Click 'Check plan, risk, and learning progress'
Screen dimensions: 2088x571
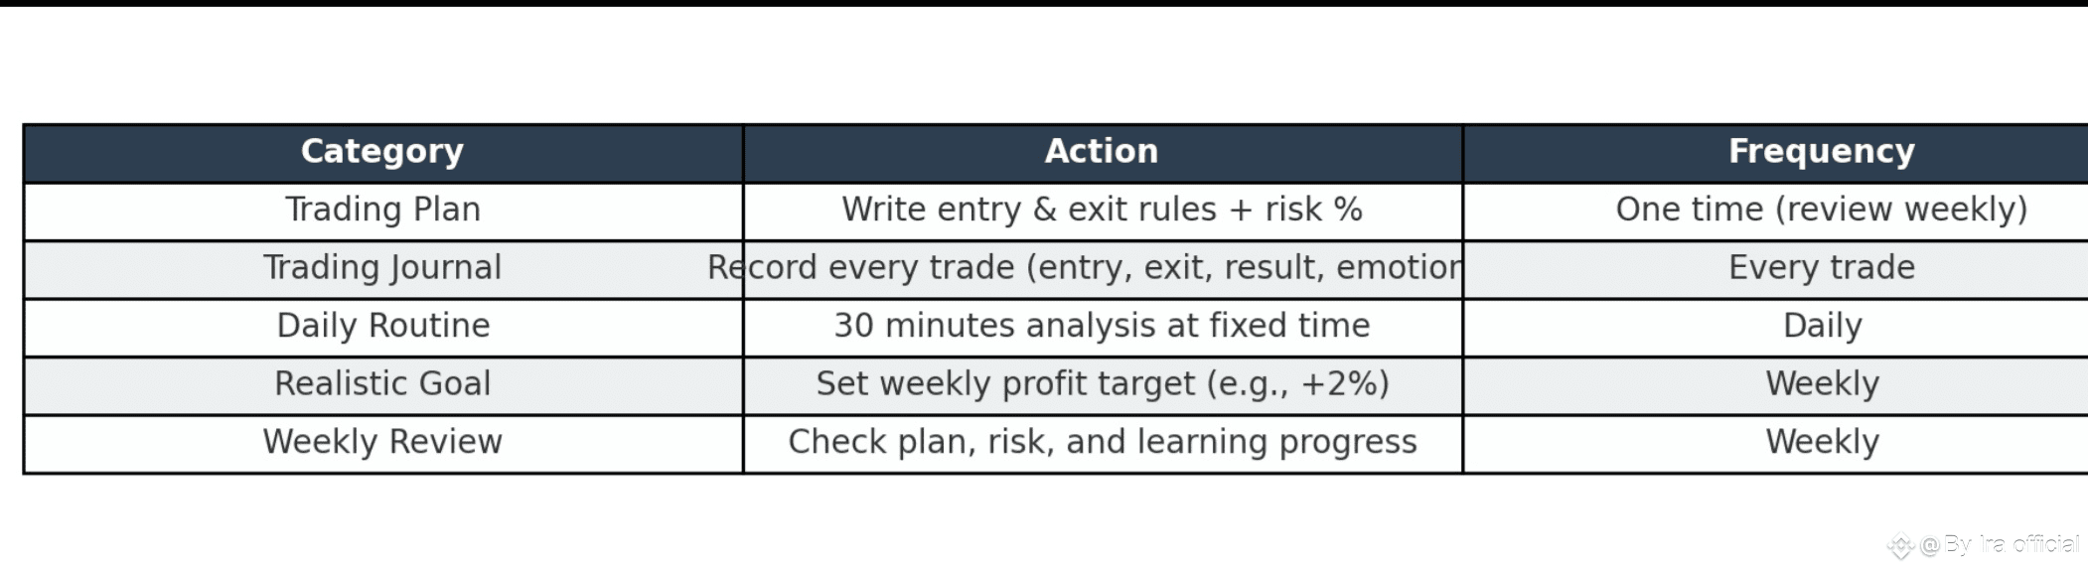(x=1103, y=444)
